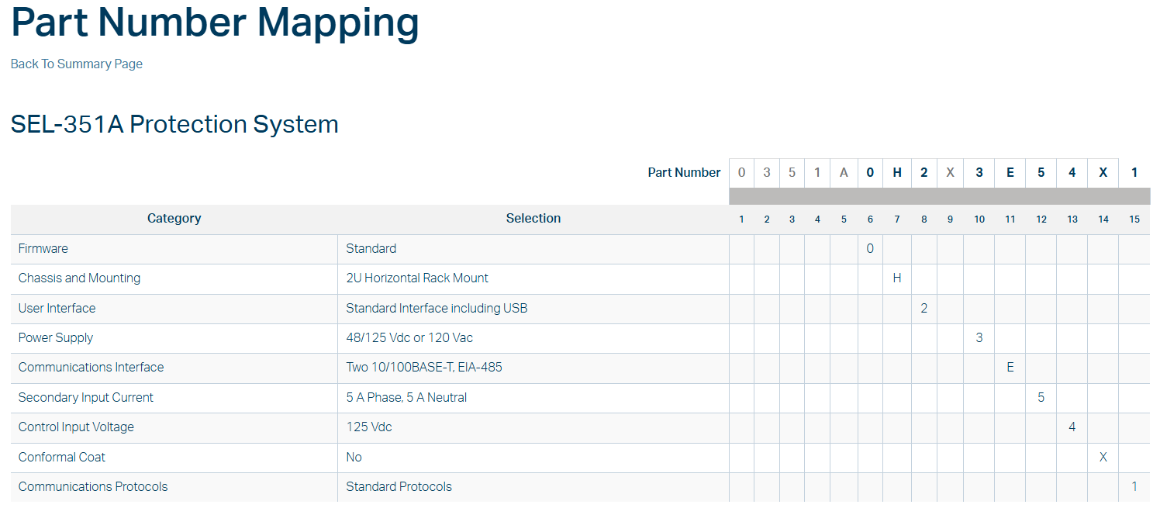This screenshot has width=1160, height=508.
Task: Click the 5 code in Secondary Input Current row
Action: [1041, 398]
